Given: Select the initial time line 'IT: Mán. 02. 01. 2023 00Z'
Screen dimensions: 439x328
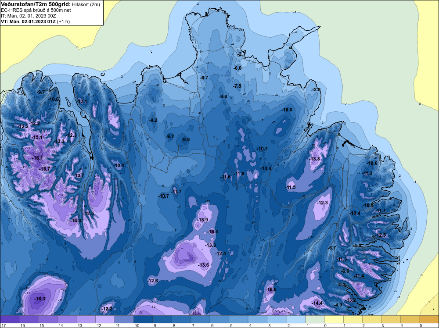Looking at the screenshot, I should click(x=28, y=16).
